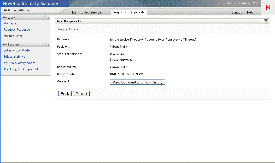The height and width of the screenshot is (163, 275).
Task: Click Allison Blake next to Requested By
Action: click(x=118, y=67)
